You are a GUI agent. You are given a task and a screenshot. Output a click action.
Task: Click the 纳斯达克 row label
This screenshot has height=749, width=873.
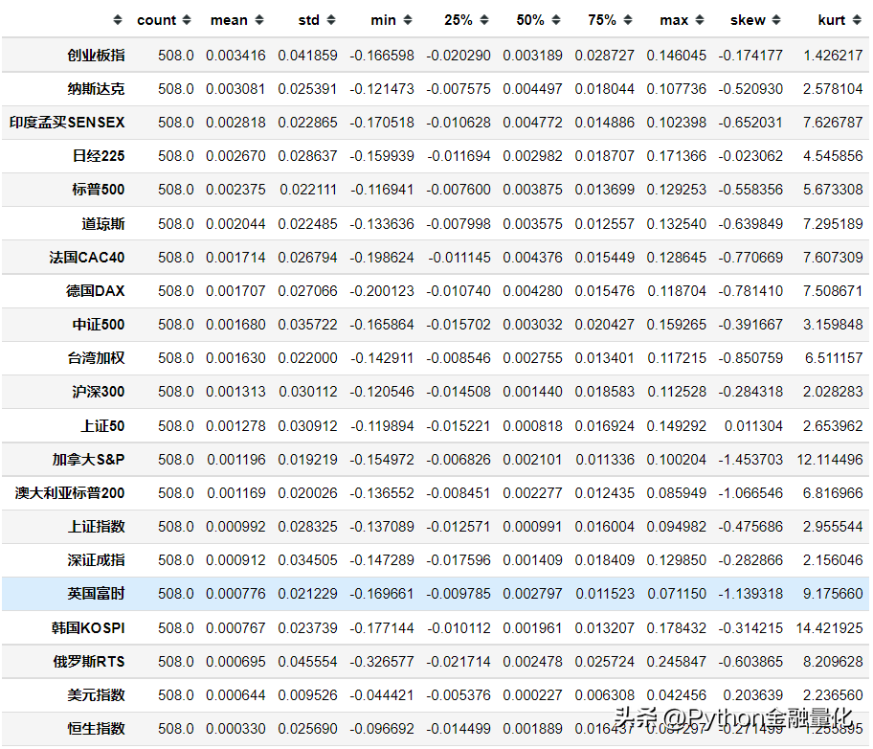point(96,89)
